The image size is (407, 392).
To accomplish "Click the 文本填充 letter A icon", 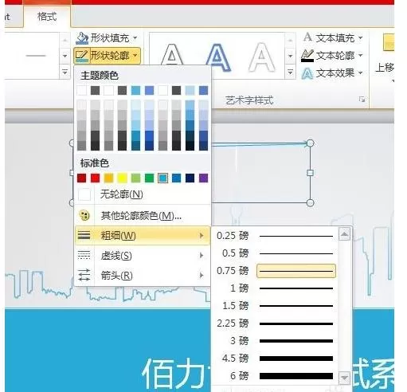I will coord(307,37).
